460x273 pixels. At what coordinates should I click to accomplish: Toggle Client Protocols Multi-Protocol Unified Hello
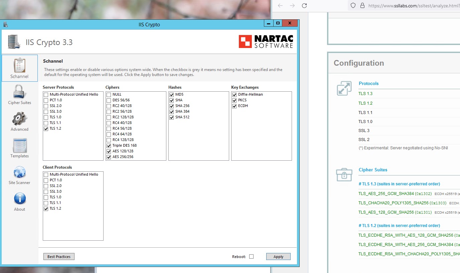pos(46,175)
